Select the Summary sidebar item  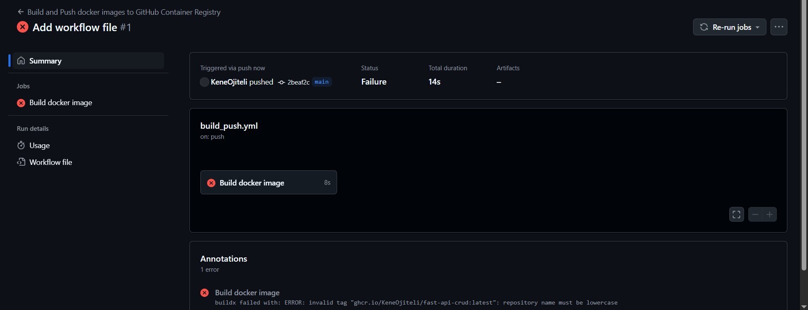tap(88, 61)
